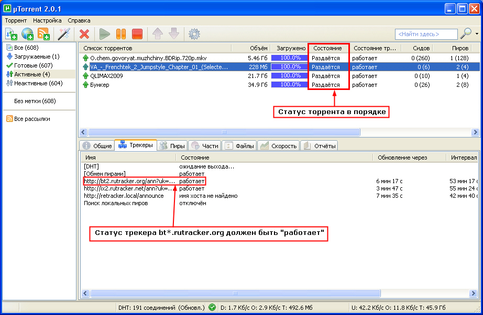Select '[Обмен пирами]' tracker row
Screen dimensions: 483x315
pyautogui.click(x=105, y=174)
